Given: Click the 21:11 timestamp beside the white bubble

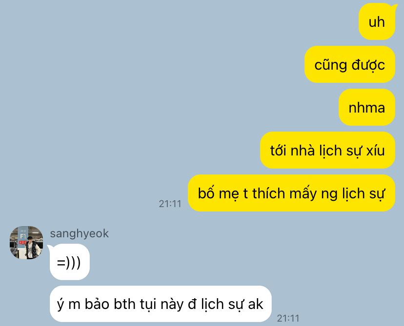Looking at the screenshot, I should (288, 318).
